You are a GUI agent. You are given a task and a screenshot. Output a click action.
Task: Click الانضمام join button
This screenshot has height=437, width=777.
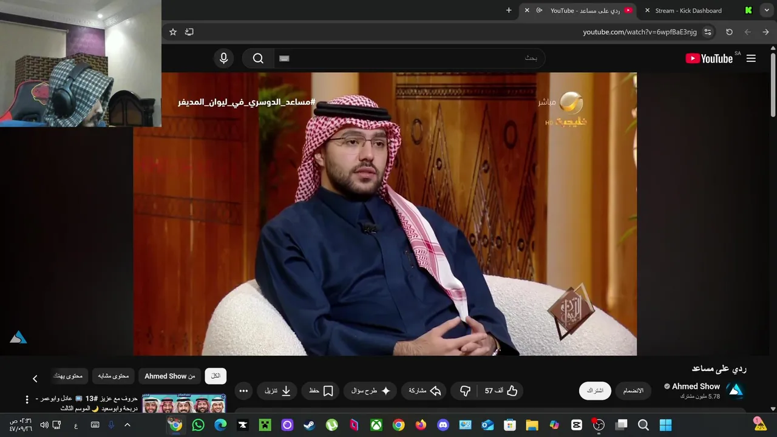(633, 390)
